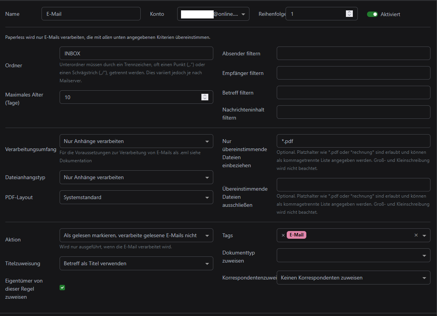Open the Tags dropdown arrow

pyautogui.click(x=424, y=236)
